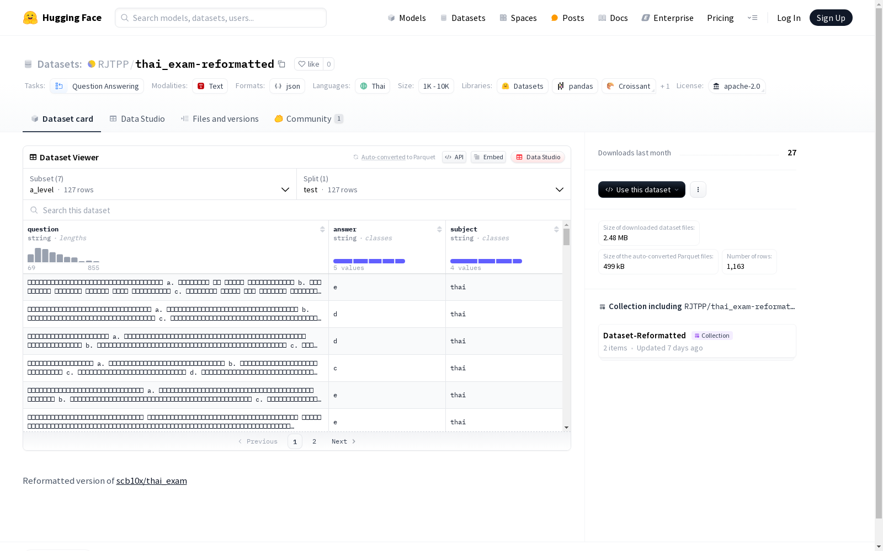
Task: Click the Question Answering task tag
Action: [97, 86]
